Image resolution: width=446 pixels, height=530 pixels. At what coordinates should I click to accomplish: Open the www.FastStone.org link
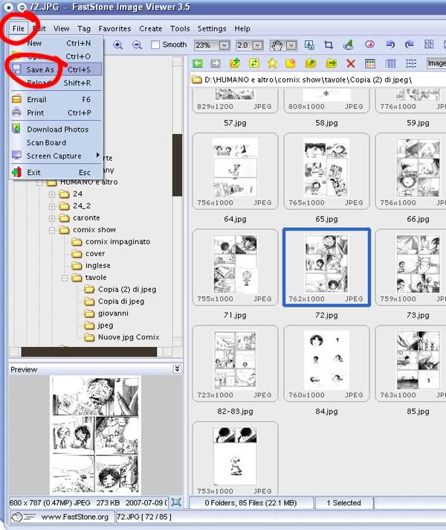click(x=74, y=517)
